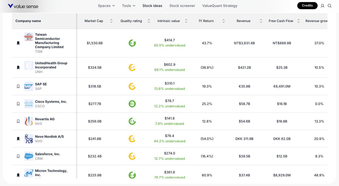Toggle bookmark for Novo Nordisk
339x186 pixels.
tap(18, 139)
